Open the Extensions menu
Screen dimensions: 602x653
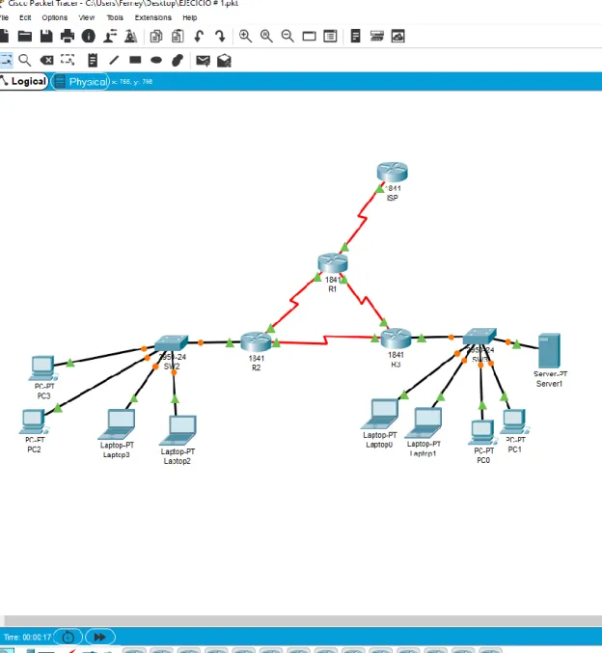click(152, 17)
